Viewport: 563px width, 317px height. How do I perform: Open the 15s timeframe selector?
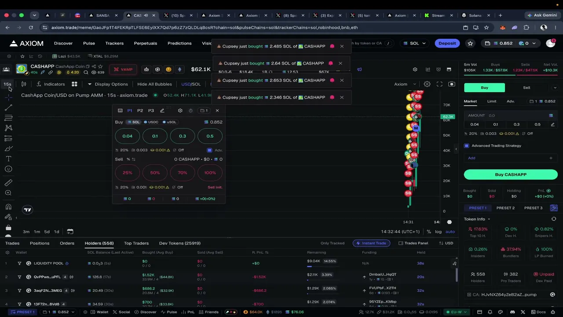pos(7,84)
